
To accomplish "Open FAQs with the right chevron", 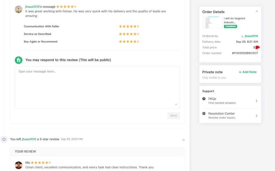I will coord(256,101).
